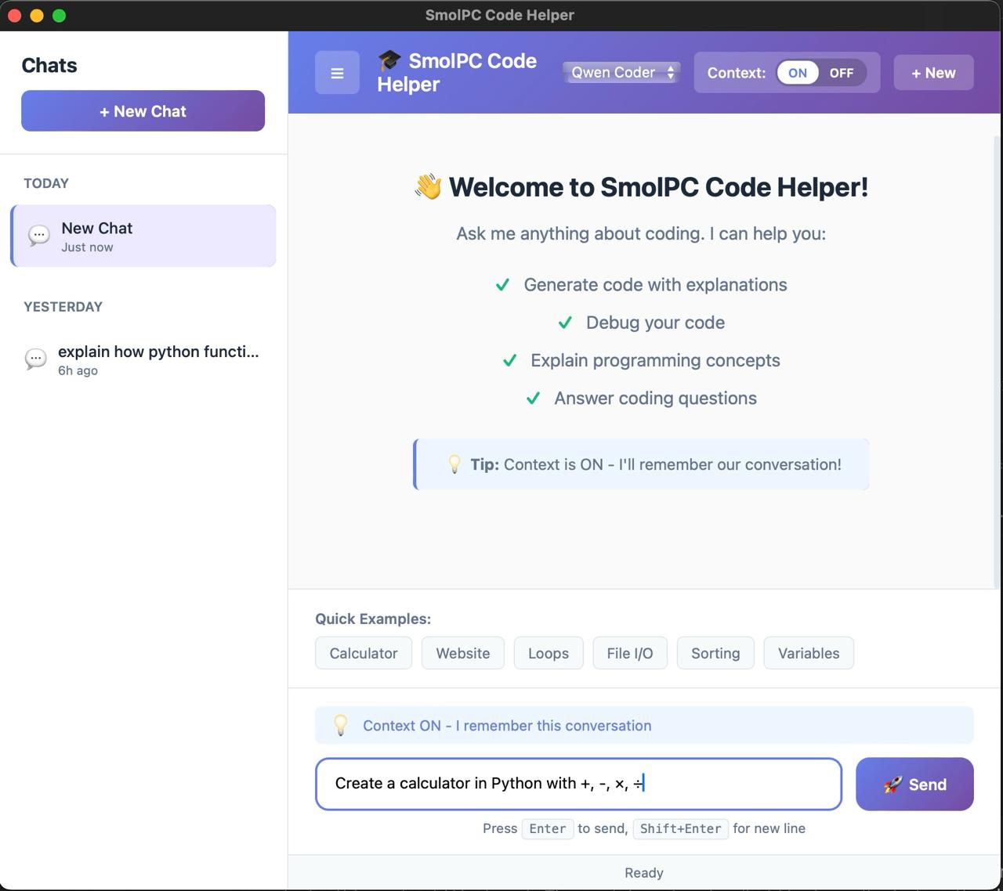
Task: Click the chat bubble icon beside New Chat
Action: click(39, 236)
